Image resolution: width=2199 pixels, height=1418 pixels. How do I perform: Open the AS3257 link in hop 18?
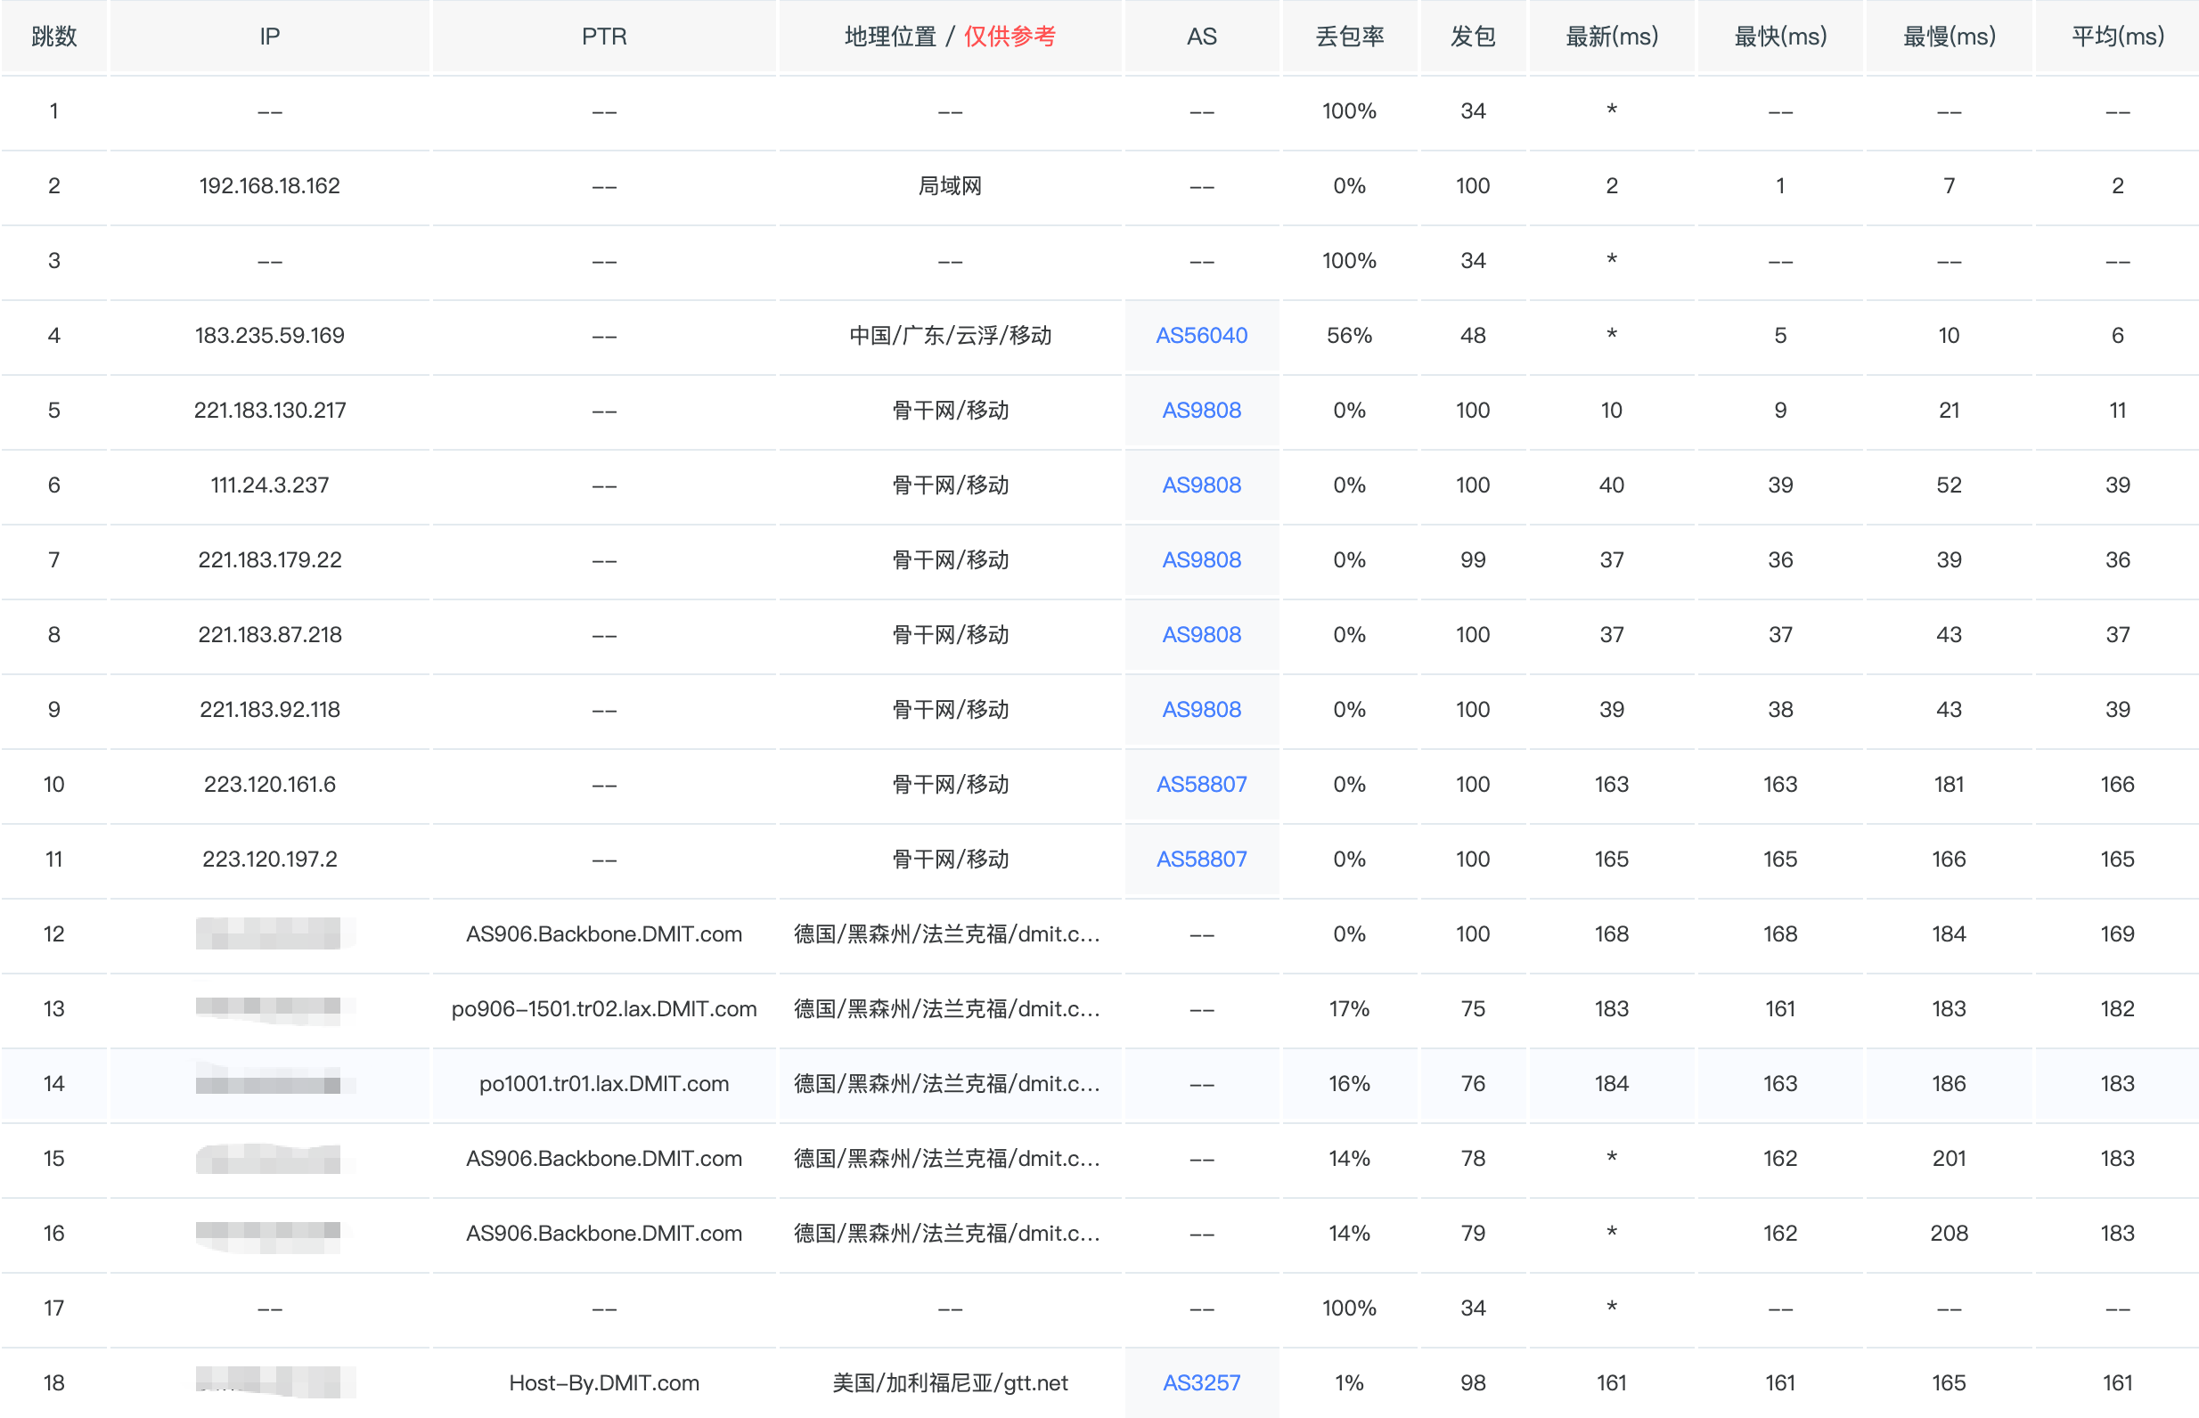click(1201, 1382)
